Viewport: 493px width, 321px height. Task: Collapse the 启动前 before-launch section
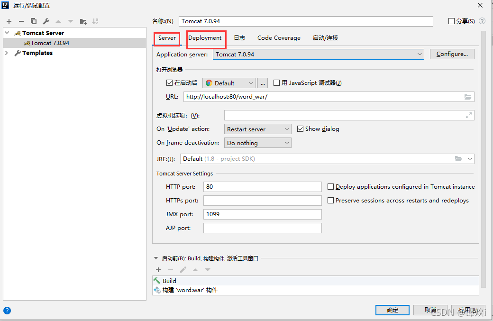(x=155, y=258)
